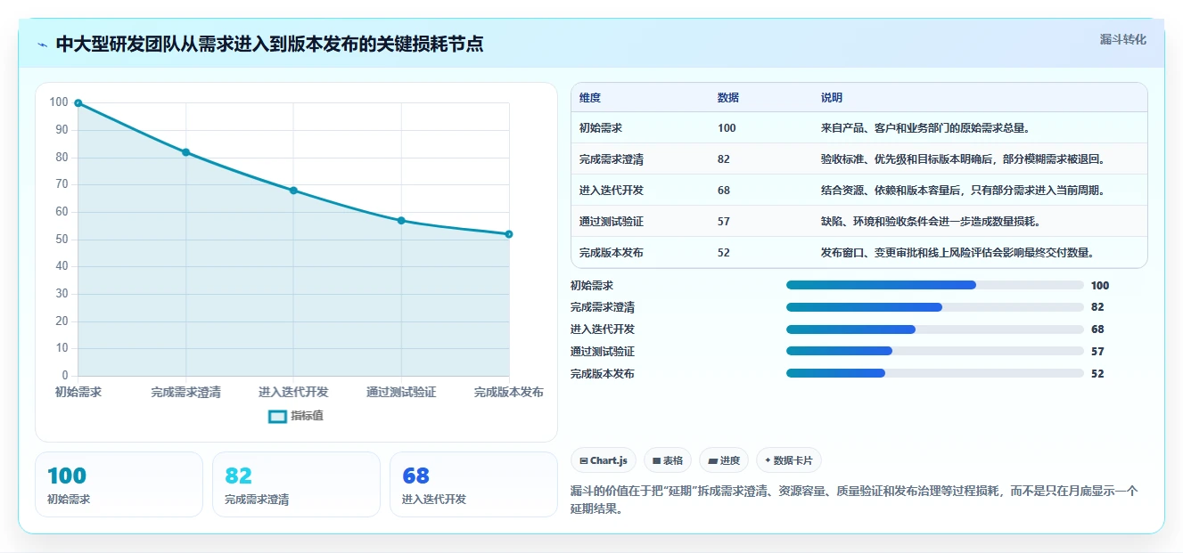
Task: Click the lightning icon beside the title
Action: pyautogui.click(x=43, y=45)
